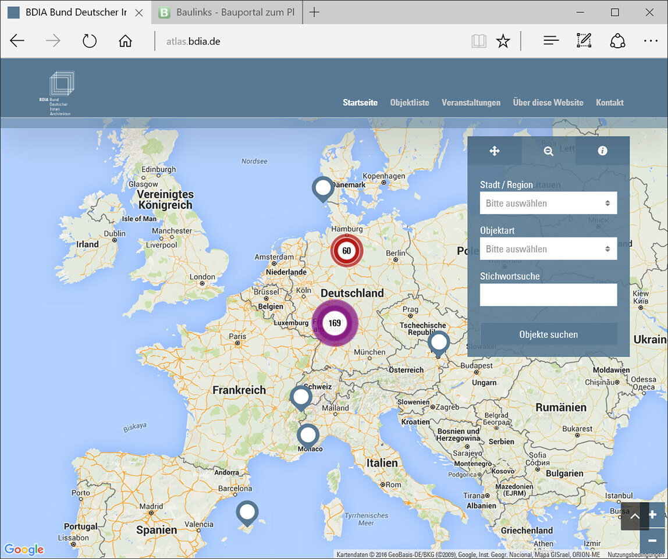The image size is (668, 559).
Task: Click the Dublin city label
Action: [x=115, y=233]
